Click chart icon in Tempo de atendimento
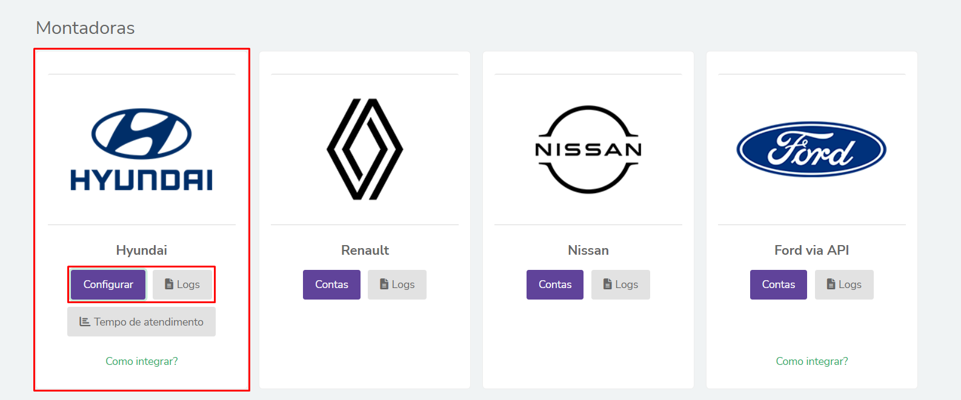The height and width of the screenshot is (400, 961). (85, 322)
